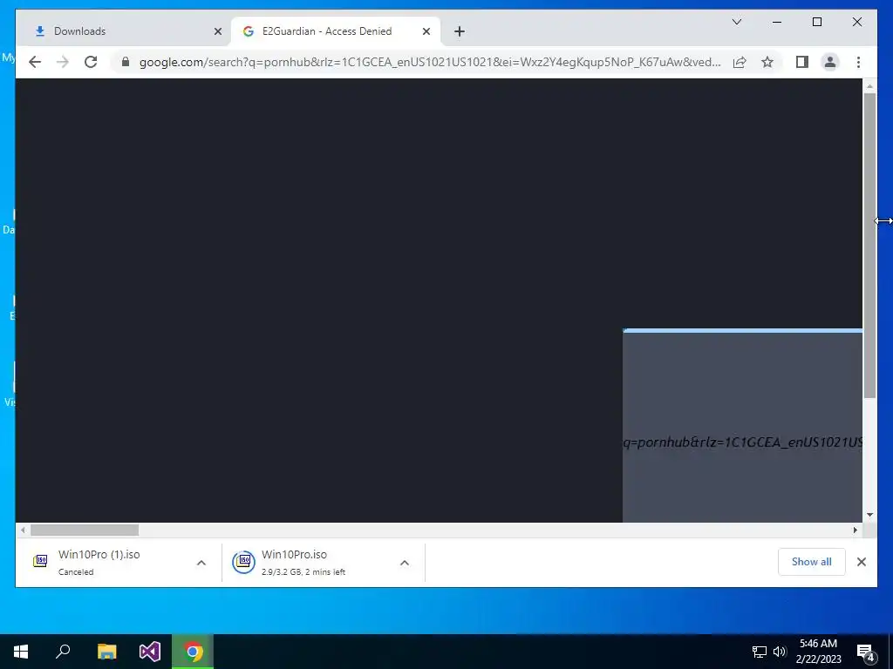The image size is (893, 669).
Task: Open Chrome three-dot menu
Action: pos(858,62)
